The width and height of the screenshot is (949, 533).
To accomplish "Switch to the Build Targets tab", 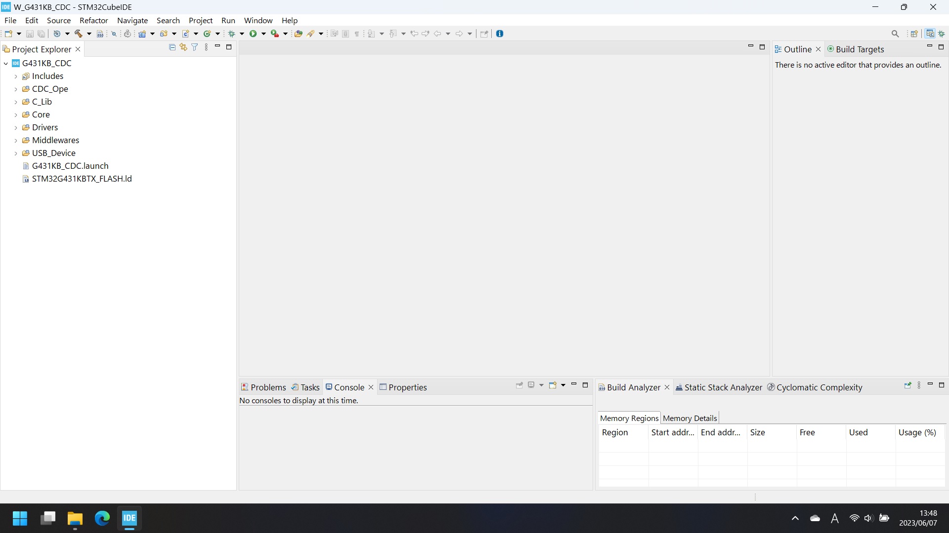I will 856,49.
